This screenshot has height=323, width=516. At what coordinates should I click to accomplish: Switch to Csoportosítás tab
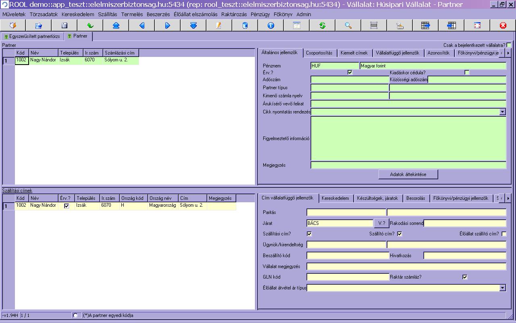pyautogui.click(x=319, y=53)
